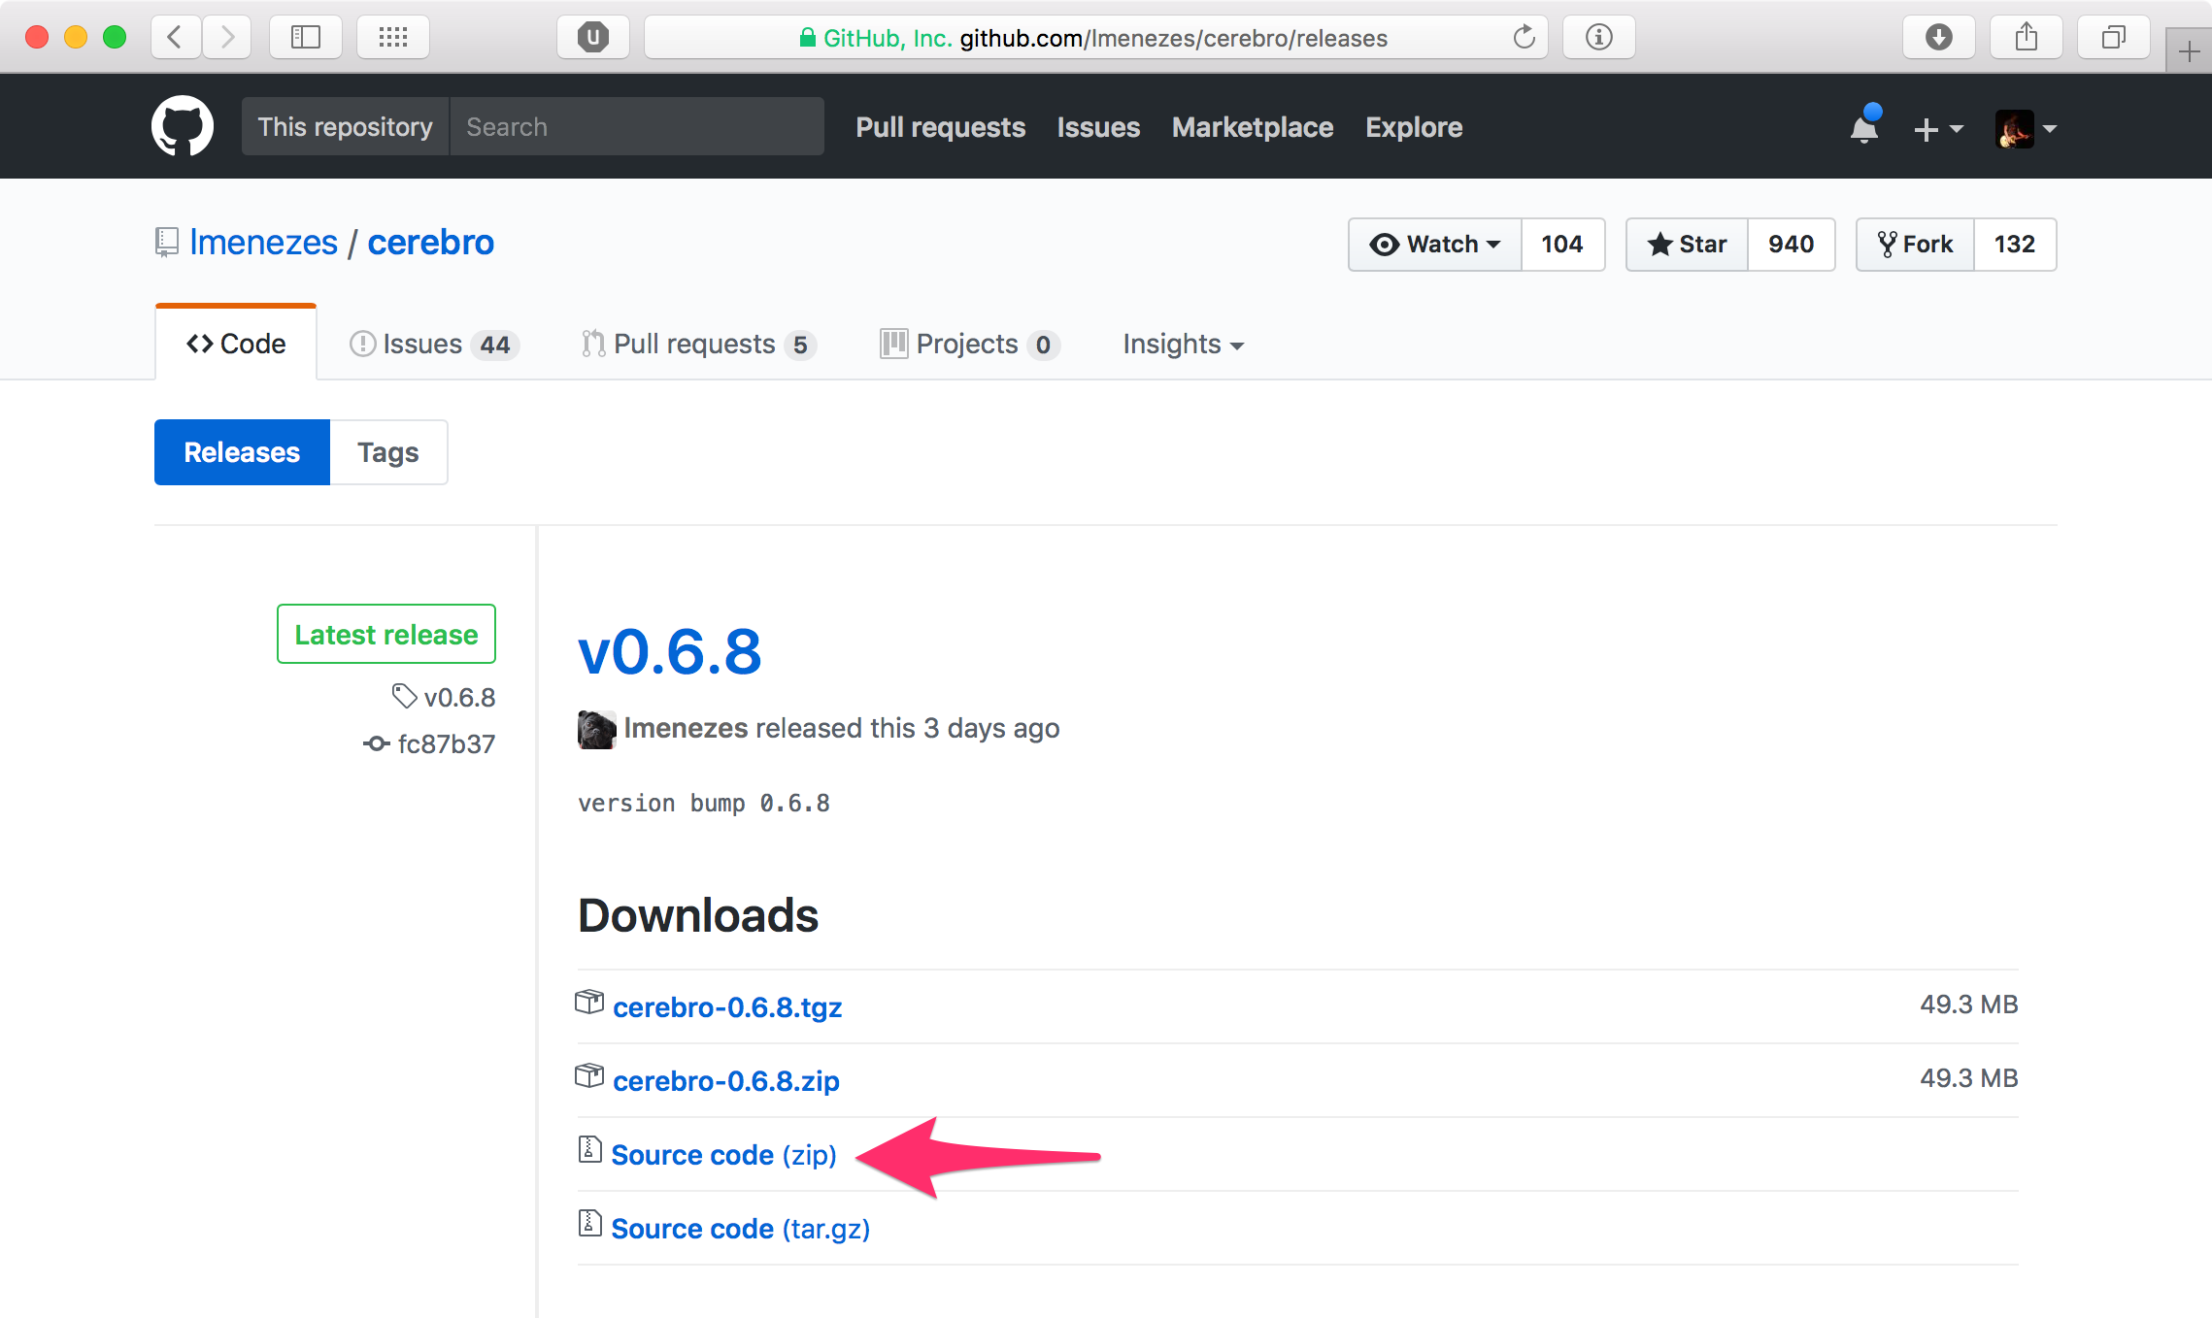Open the v0.6.8 release title

pyautogui.click(x=670, y=652)
